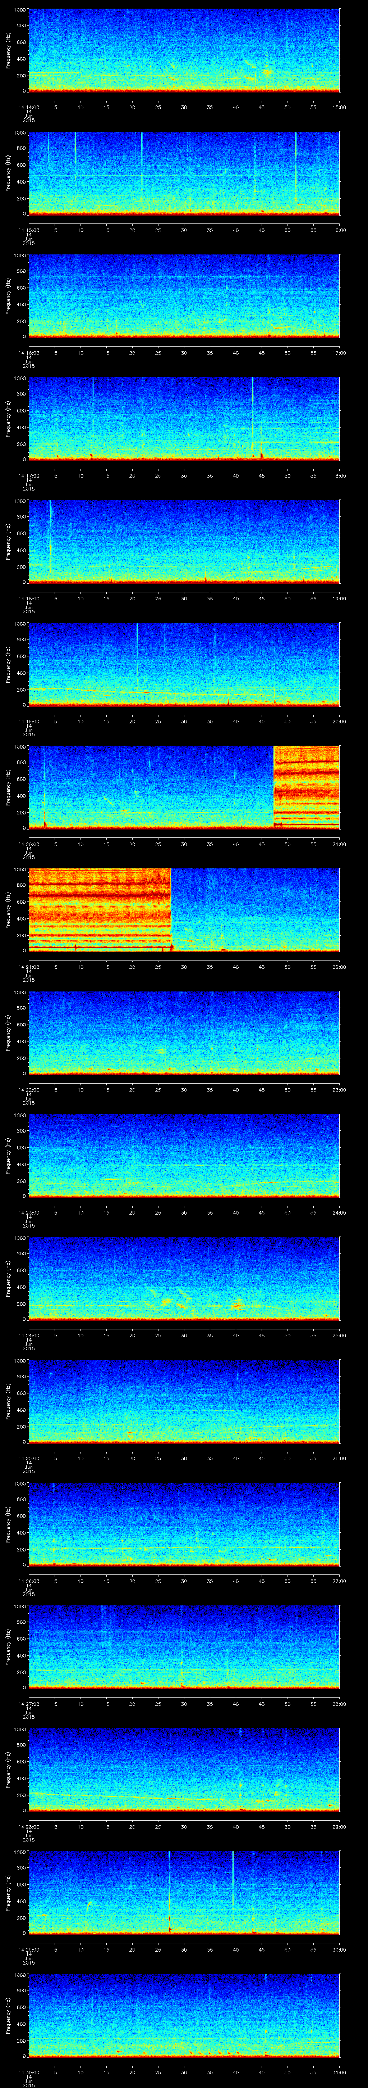Screen dimensions: 368x2088
Task: Click the 14:19:00 start time label
Action: pos(28,722)
